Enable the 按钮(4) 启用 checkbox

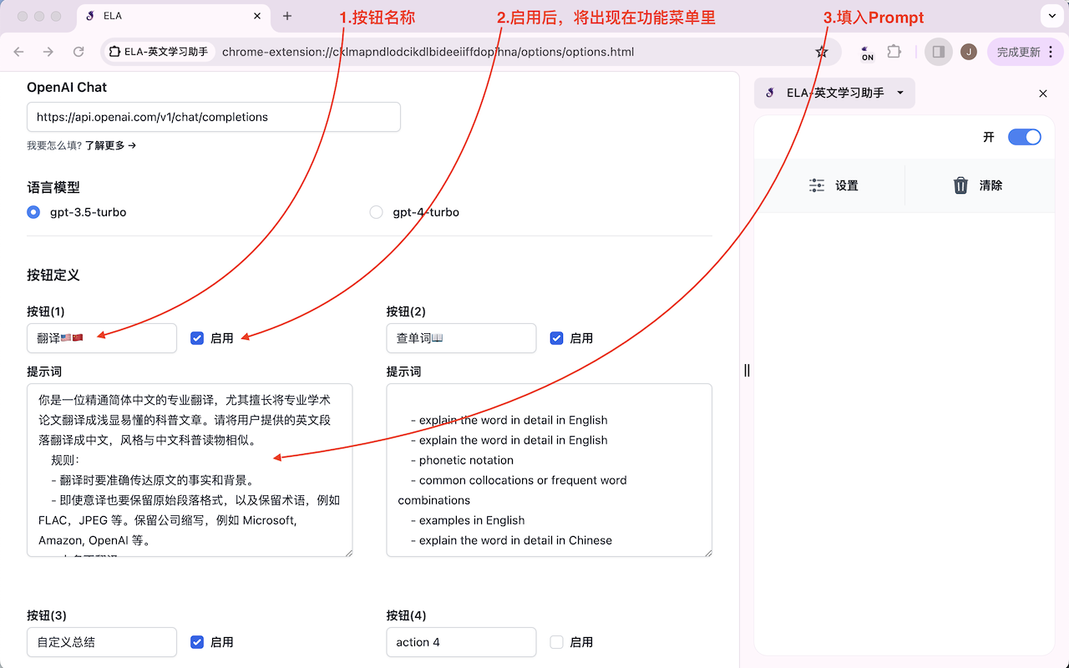(556, 642)
